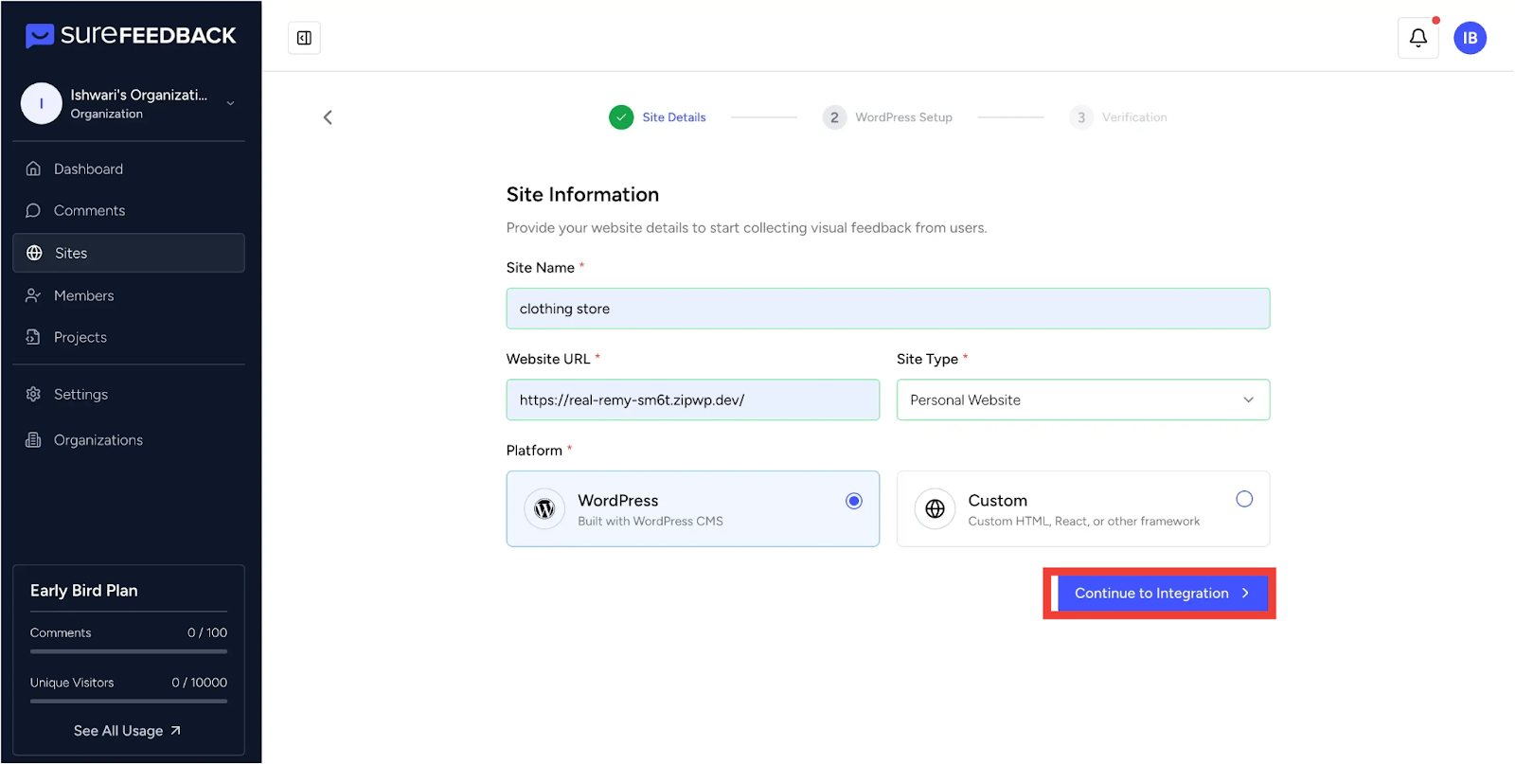Open Settings from the sidebar
The image size is (1515, 764).
tap(80, 395)
